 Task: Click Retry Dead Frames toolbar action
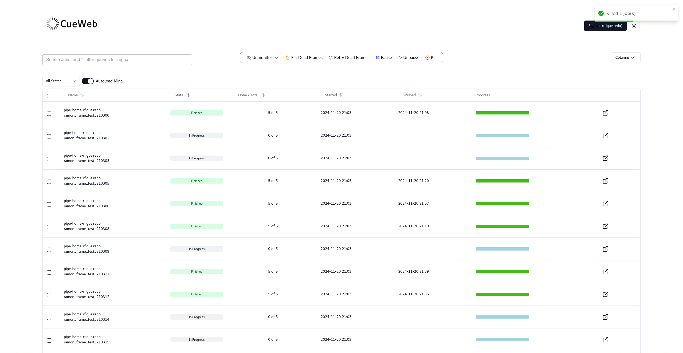[349, 58]
